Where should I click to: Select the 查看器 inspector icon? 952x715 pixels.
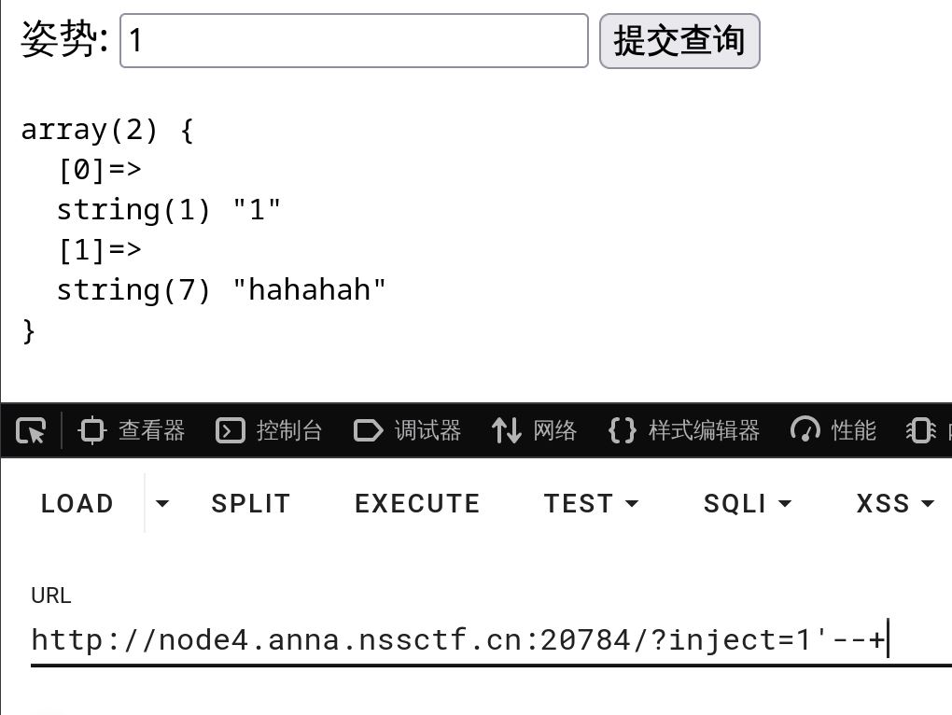(x=91, y=429)
